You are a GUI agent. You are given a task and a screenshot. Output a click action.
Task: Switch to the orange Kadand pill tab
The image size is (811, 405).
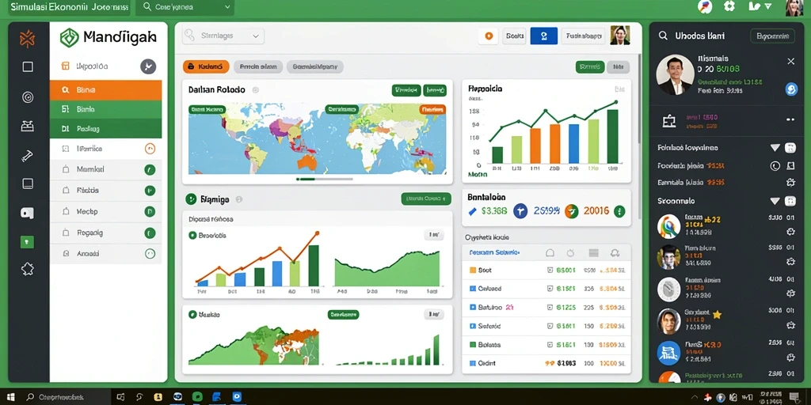click(x=206, y=66)
